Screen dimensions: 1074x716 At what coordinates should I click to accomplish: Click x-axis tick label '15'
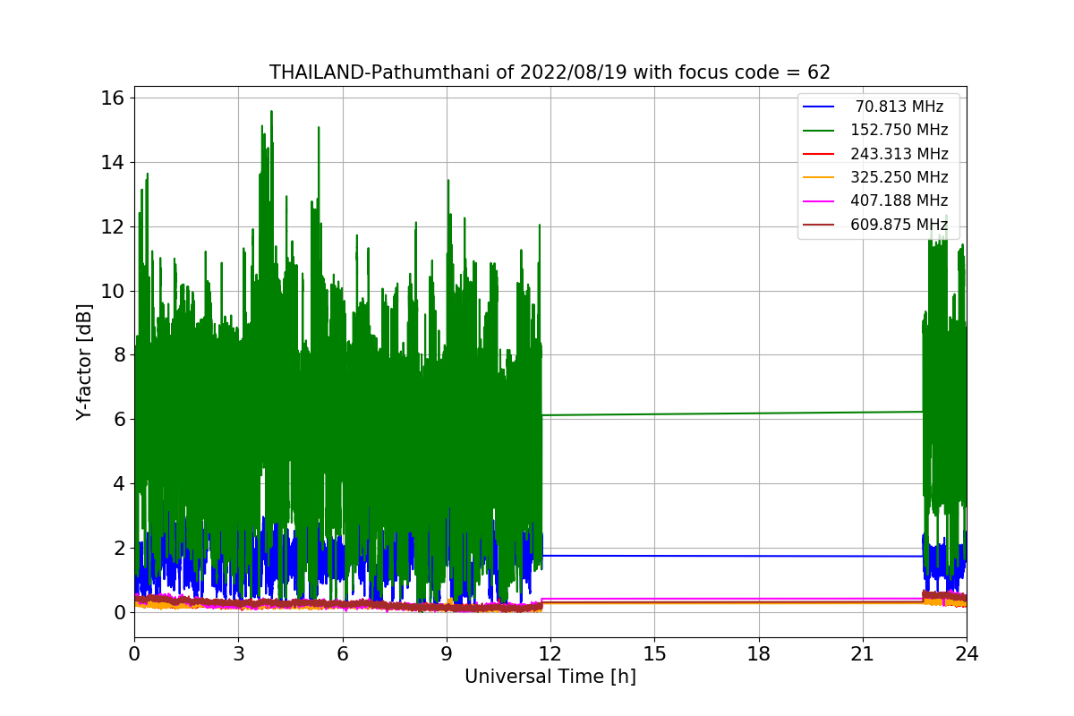654,653
